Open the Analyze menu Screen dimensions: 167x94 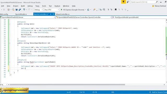(57, 6)
